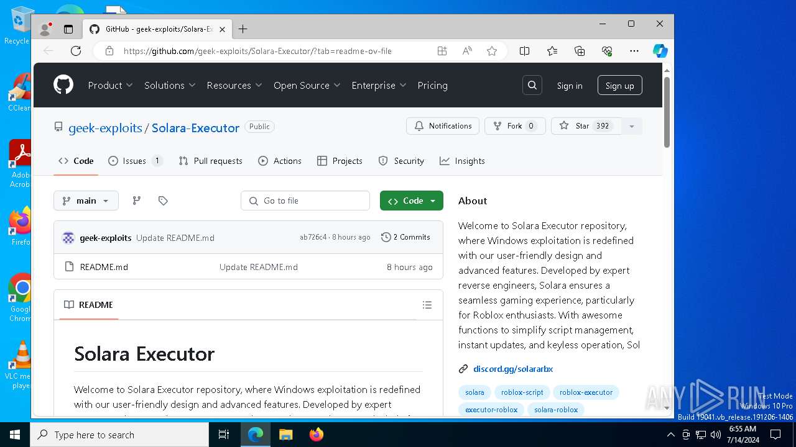Click the roblox-executor topic tag
Image resolution: width=796 pixels, height=447 pixels.
point(586,392)
